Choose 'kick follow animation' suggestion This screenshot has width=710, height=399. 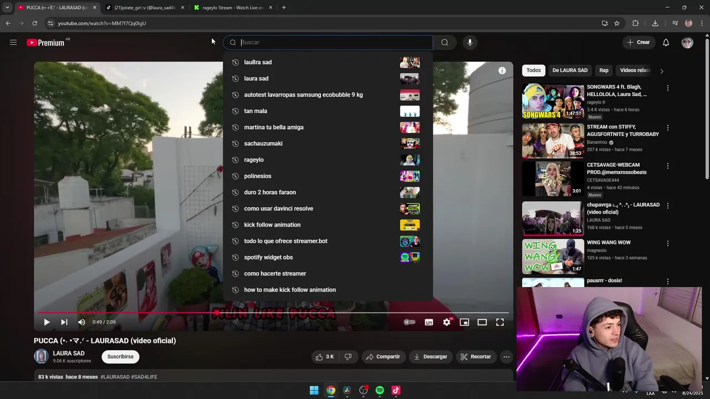tap(328, 225)
